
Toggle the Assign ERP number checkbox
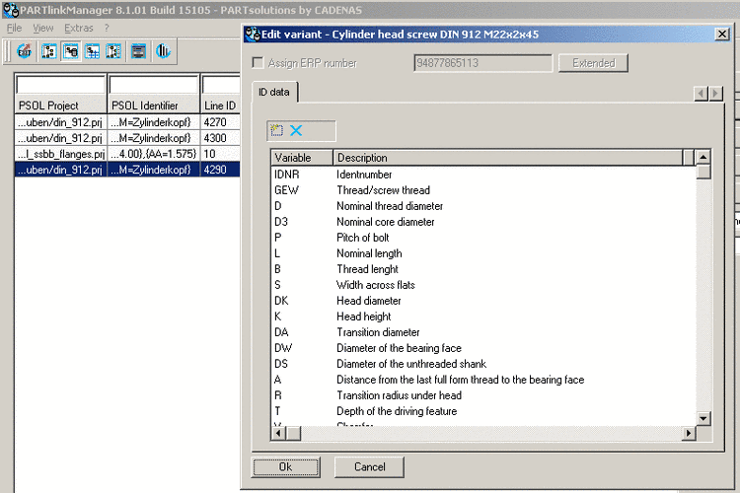(x=258, y=63)
